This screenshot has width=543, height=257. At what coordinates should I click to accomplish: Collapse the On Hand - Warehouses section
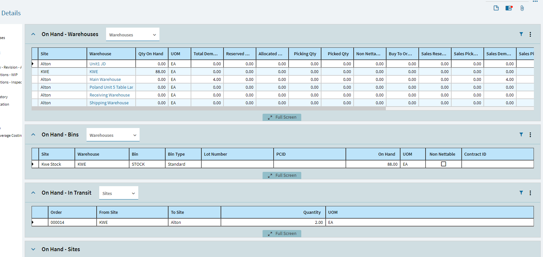click(33, 34)
